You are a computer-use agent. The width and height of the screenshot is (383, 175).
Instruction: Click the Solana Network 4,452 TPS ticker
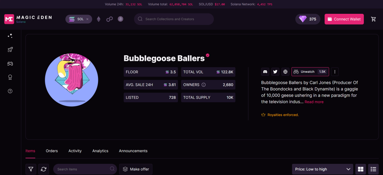coord(251,4)
